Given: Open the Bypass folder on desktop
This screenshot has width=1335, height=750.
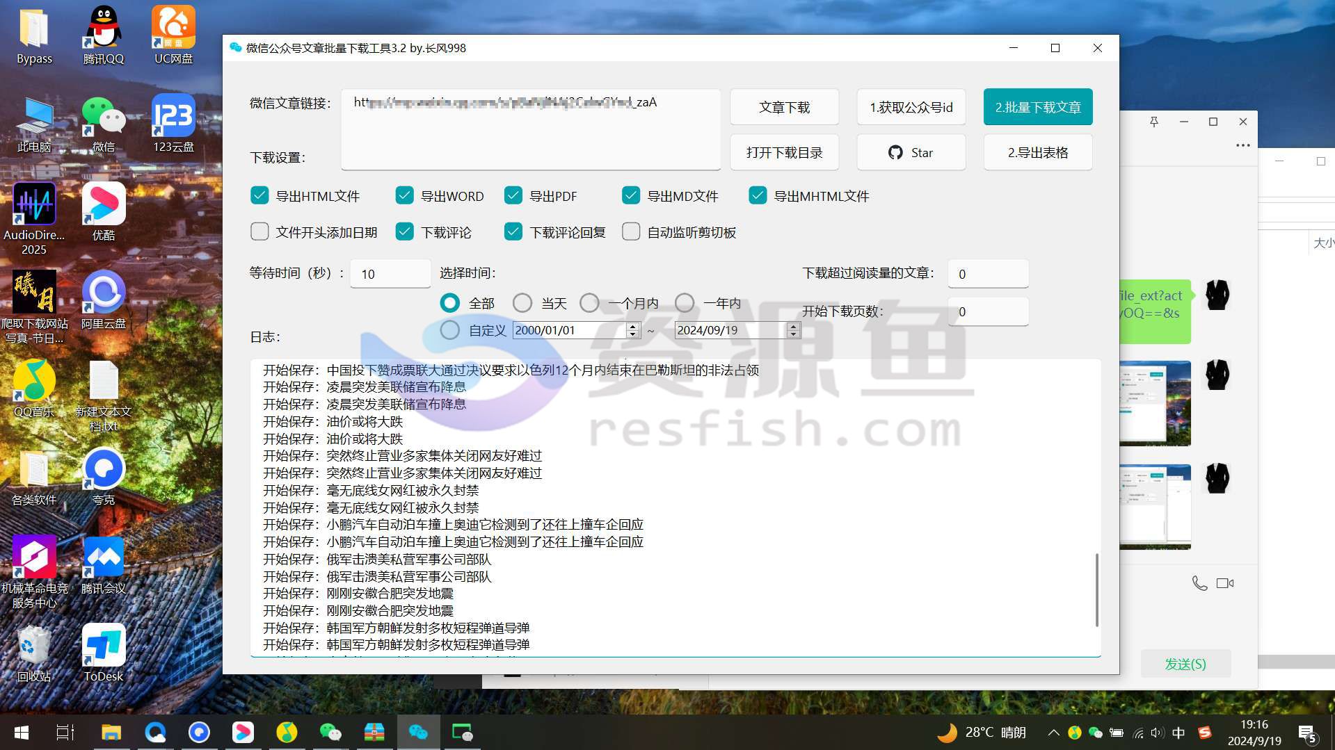Looking at the screenshot, I should 34,38.
